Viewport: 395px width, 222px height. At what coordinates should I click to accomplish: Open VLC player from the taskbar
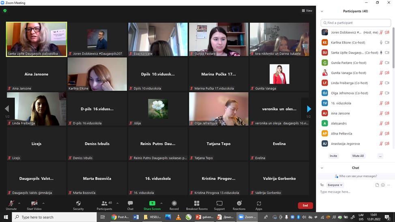178,217
